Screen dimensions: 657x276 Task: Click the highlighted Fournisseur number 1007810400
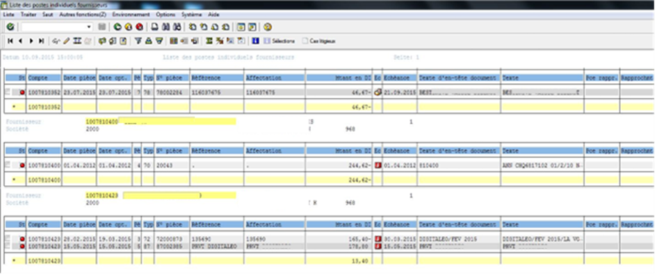click(x=102, y=121)
